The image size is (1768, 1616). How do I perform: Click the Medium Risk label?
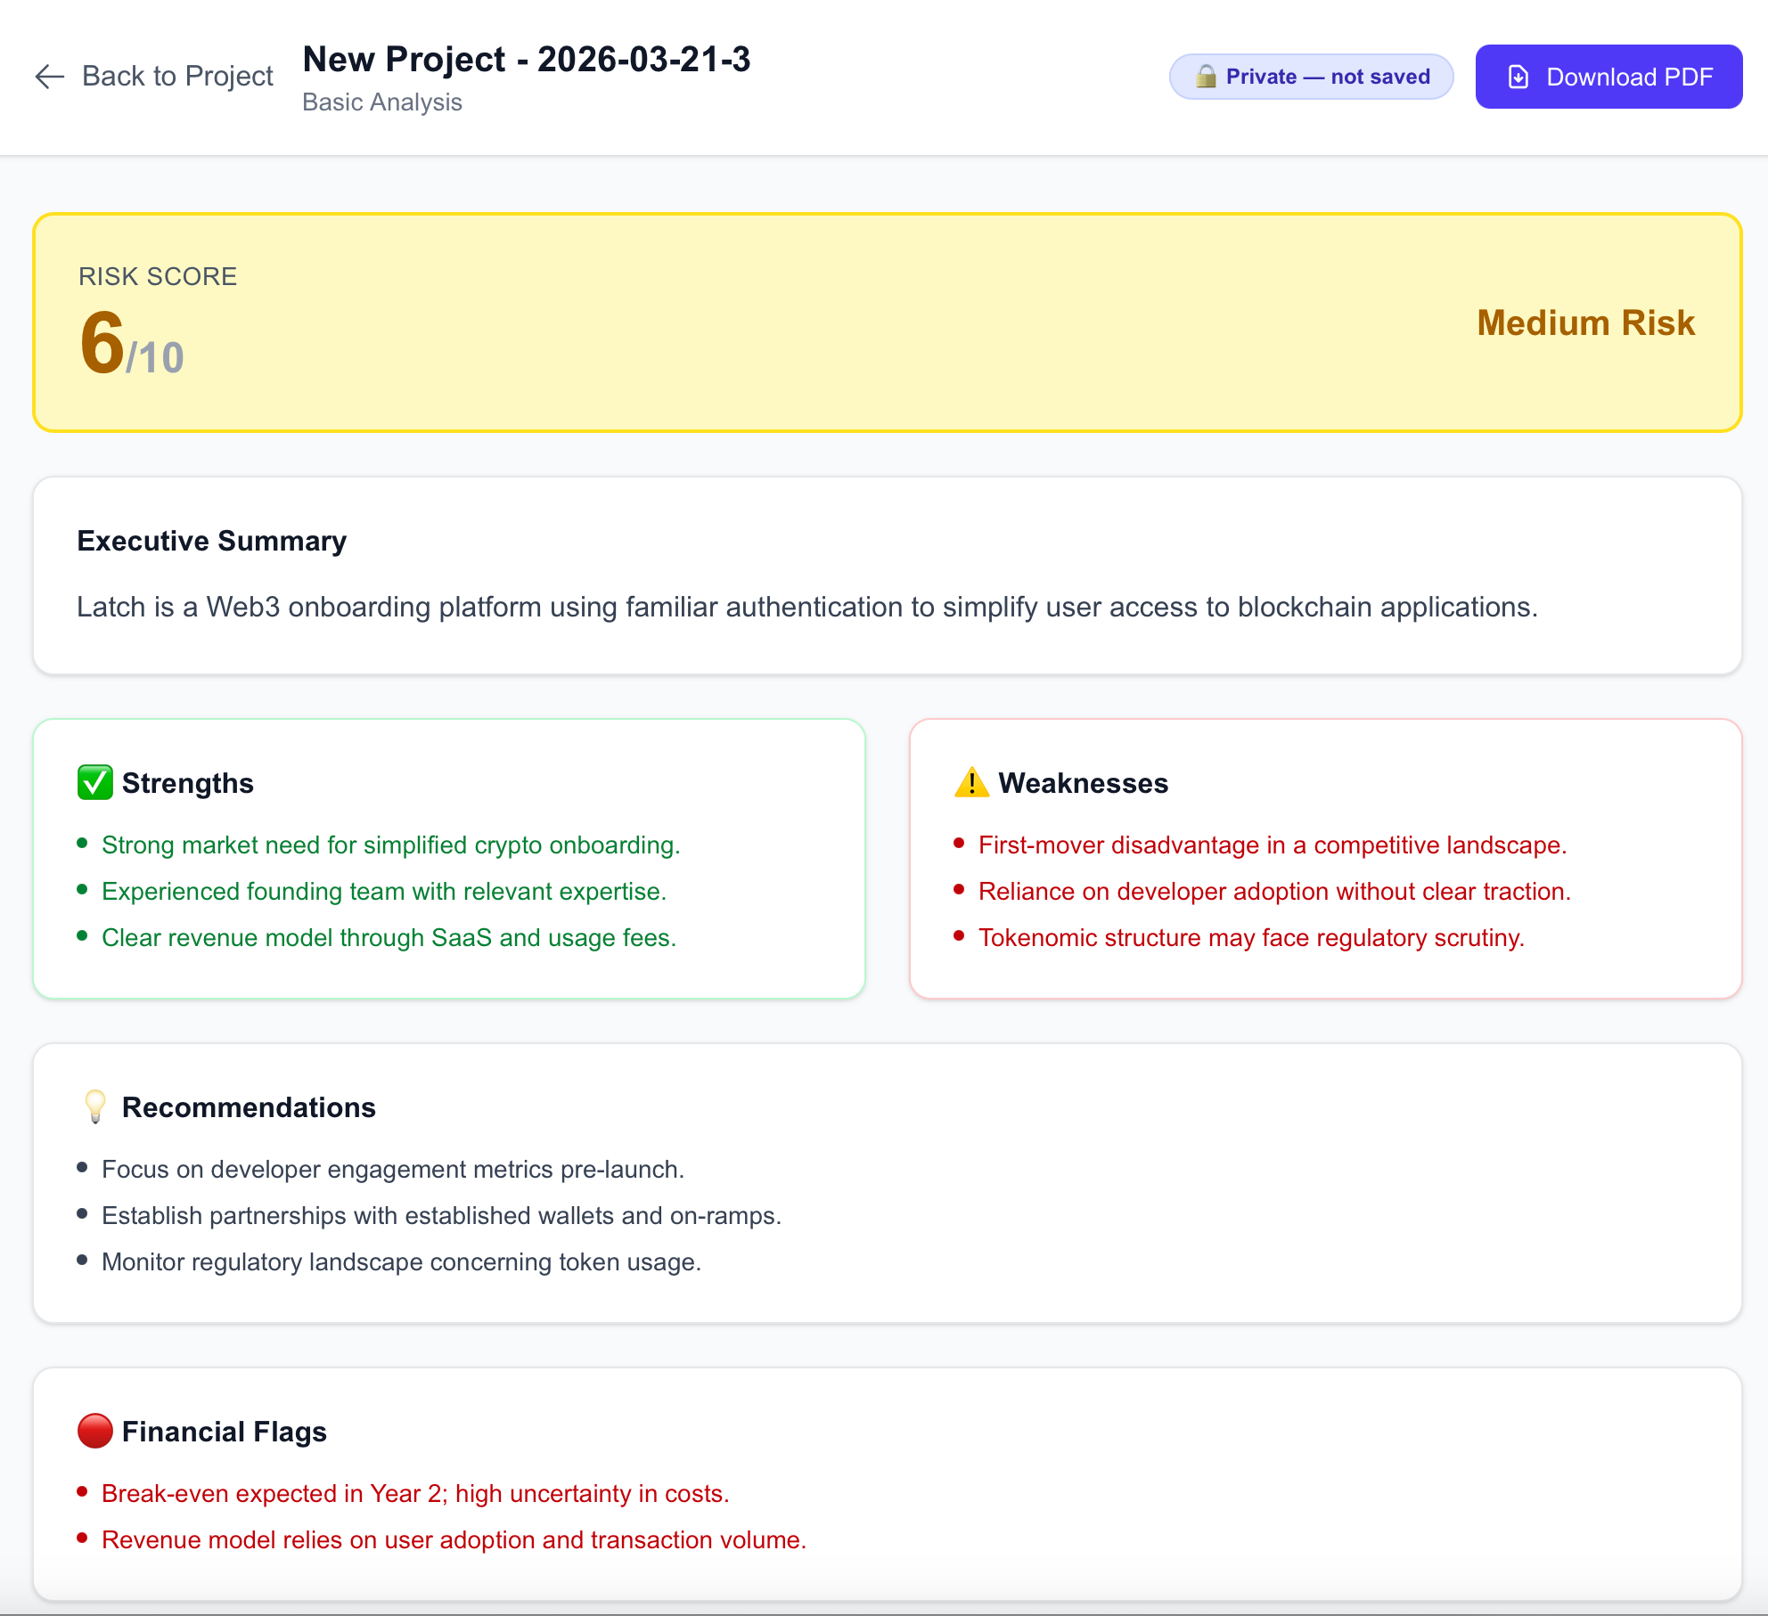click(x=1585, y=322)
